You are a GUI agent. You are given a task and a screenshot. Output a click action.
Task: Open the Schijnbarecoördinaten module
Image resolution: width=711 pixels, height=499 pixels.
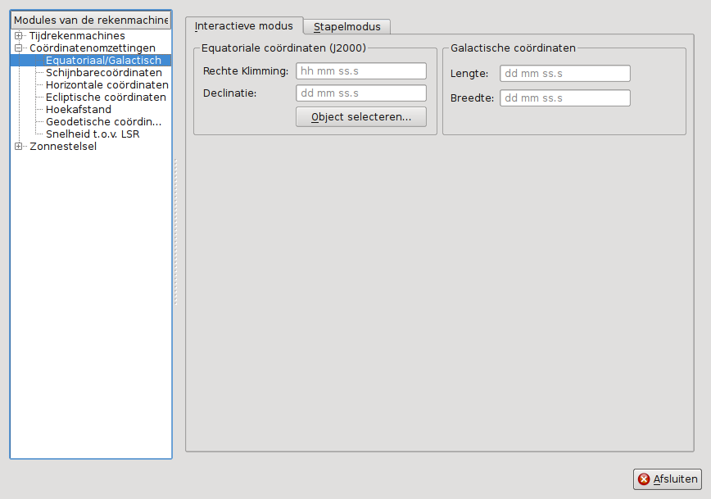[103, 73]
